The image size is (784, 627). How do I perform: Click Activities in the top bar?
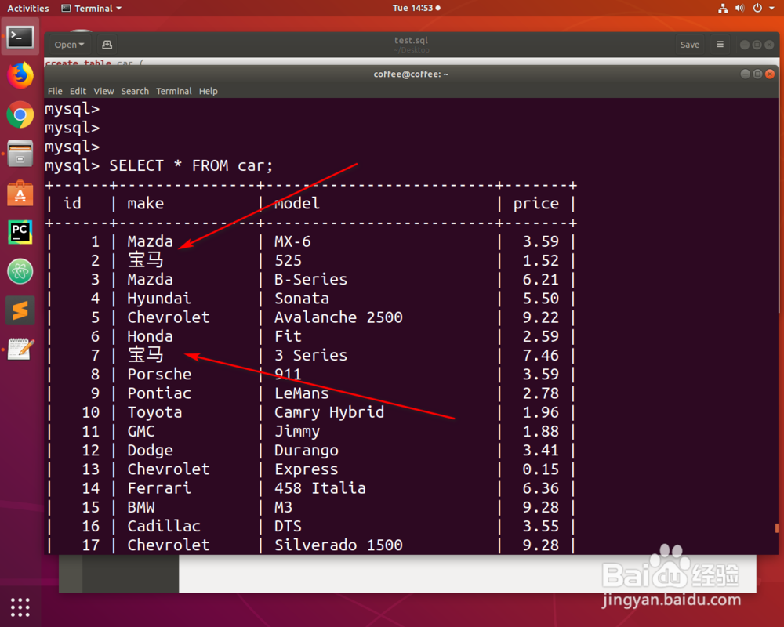coord(28,8)
